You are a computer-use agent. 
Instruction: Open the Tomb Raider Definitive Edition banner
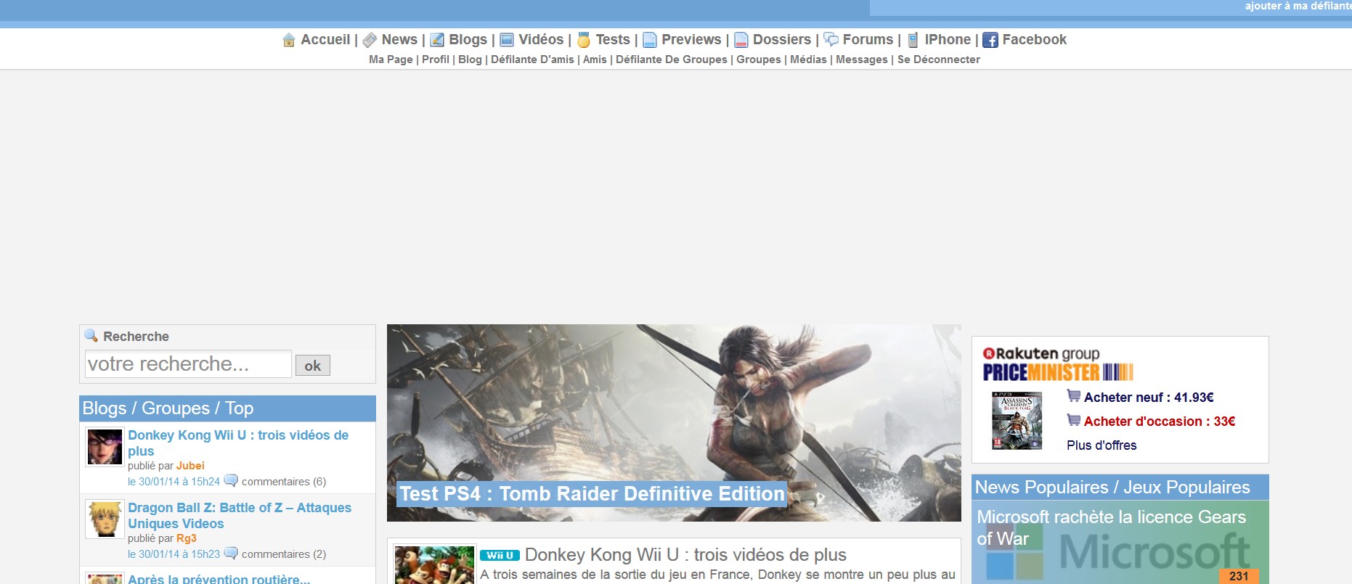pyautogui.click(x=673, y=423)
